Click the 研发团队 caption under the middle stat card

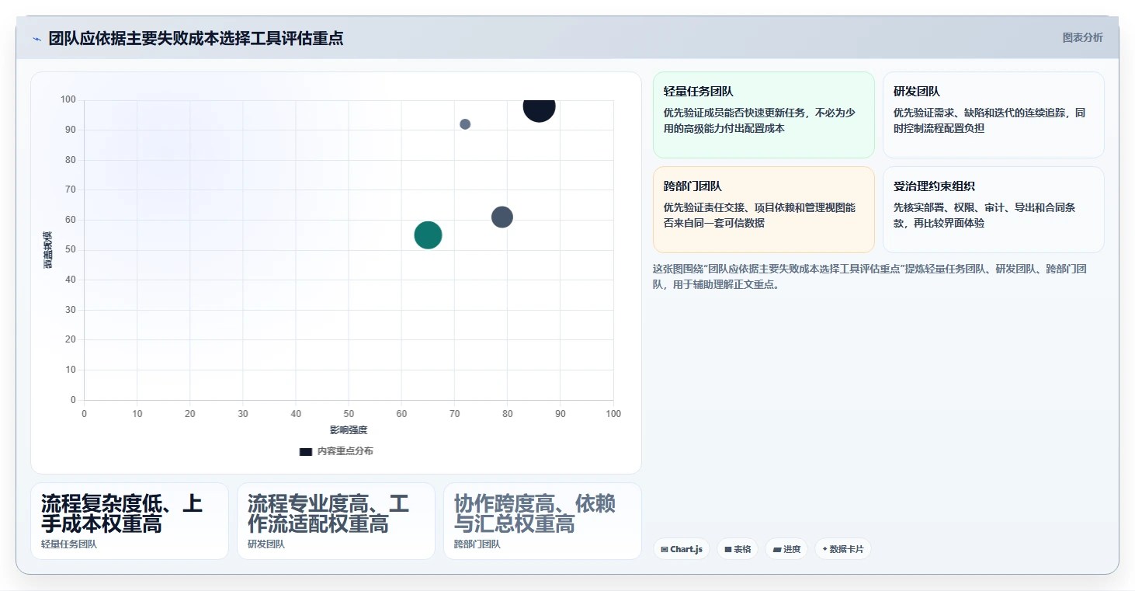pyautogui.click(x=266, y=544)
